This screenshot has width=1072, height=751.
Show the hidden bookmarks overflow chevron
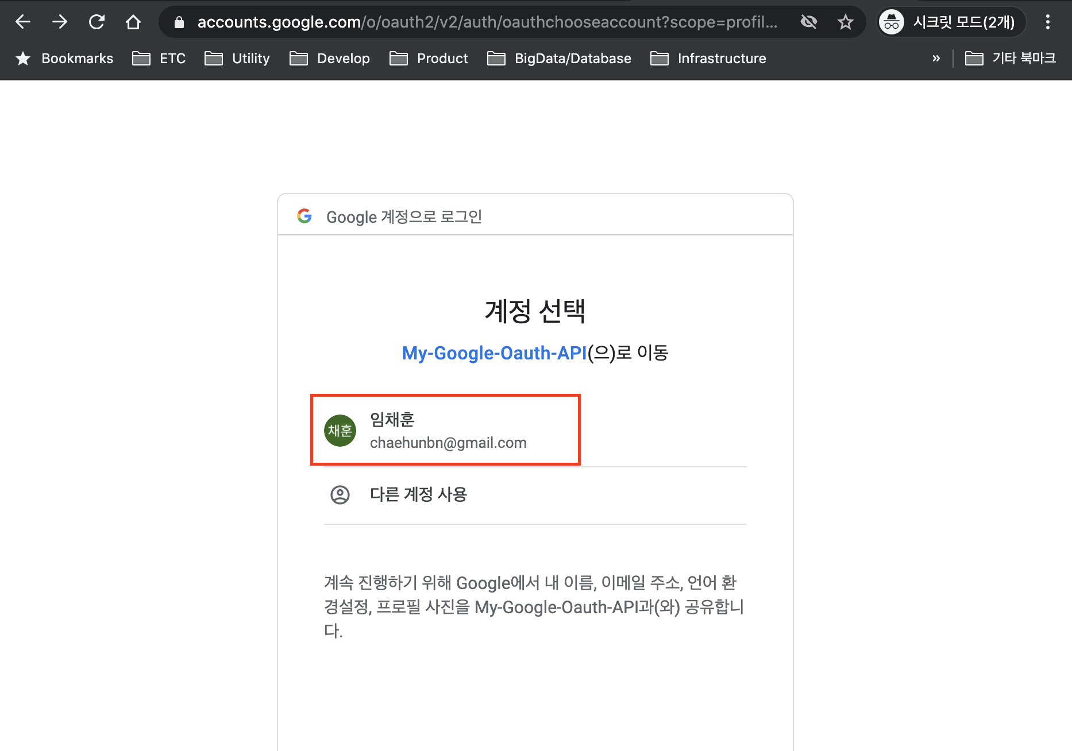tap(936, 59)
